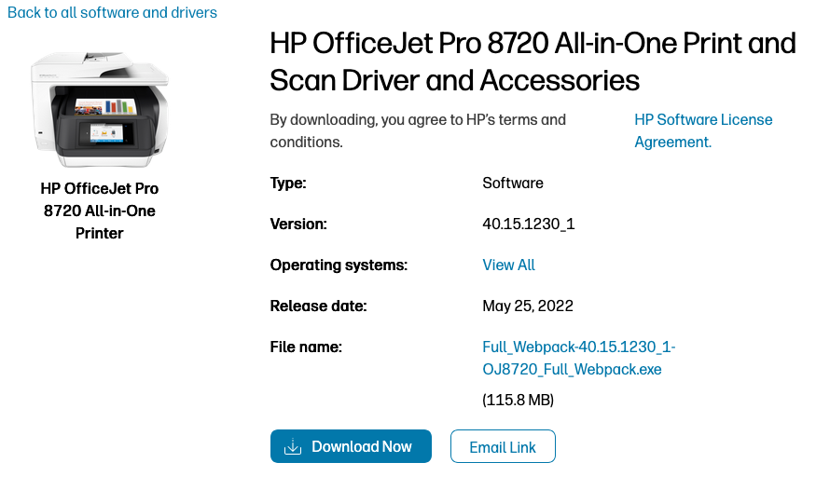Select the Software type value

(513, 183)
